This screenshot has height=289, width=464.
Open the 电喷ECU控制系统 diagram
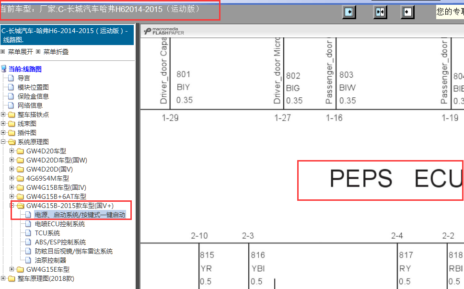(60, 224)
